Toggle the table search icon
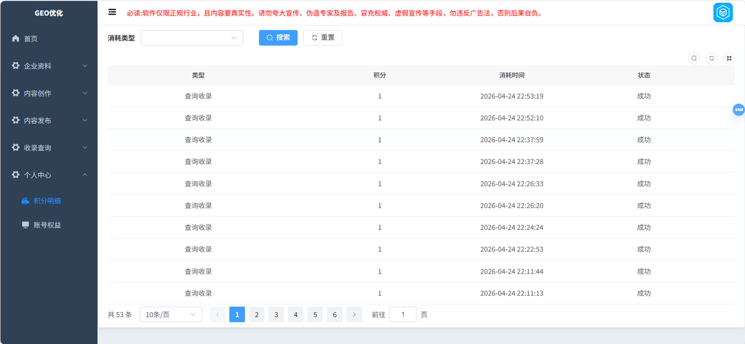Viewport: 745px width, 344px height. [x=694, y=58]
